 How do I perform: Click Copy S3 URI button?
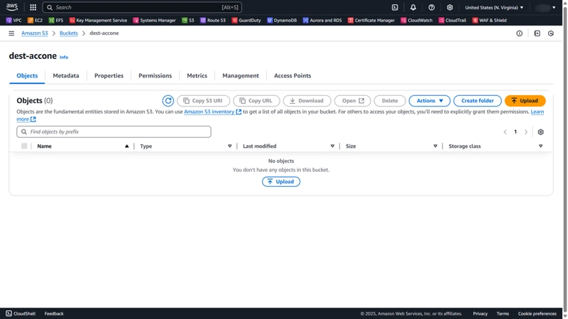coord(203,101)
